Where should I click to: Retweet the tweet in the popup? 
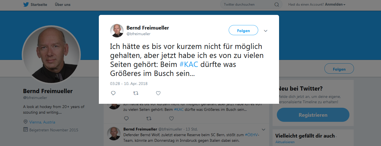136,93
